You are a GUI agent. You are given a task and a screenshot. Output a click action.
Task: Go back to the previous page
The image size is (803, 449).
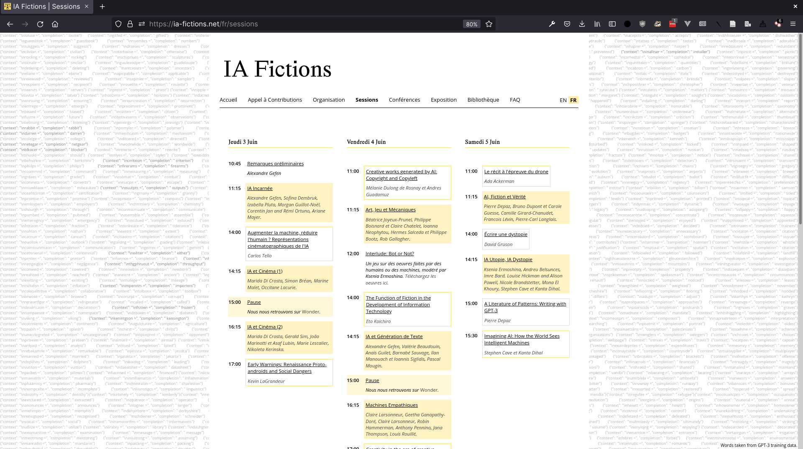(x=10, y=24)
